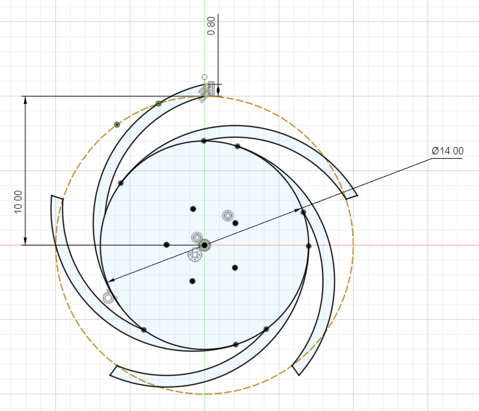Viewport: 479px width, 411px height.
Task: Click the stacked parallel constraint glyphs at top blade tip
Action: click(x=207, y=91)
